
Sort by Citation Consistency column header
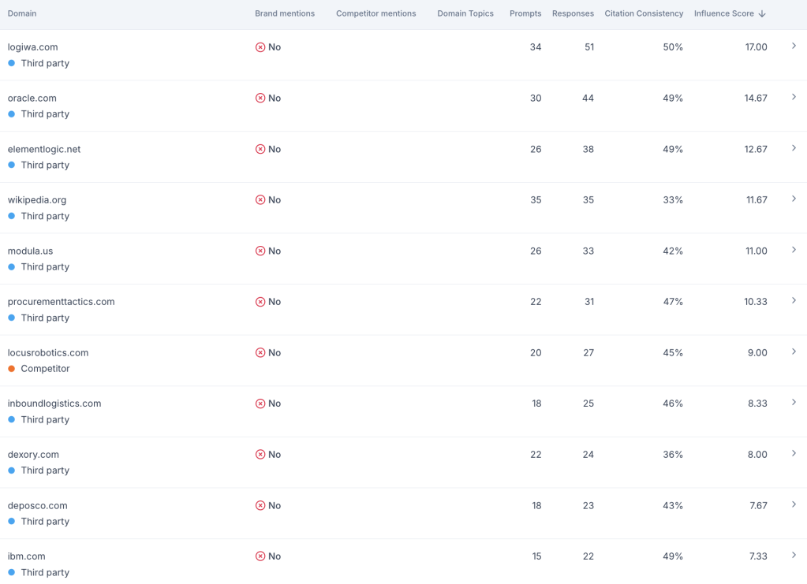pyautogui.click(x=644, y=13)
